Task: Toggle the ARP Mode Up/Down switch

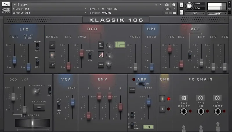Action: tap(132, 126)
